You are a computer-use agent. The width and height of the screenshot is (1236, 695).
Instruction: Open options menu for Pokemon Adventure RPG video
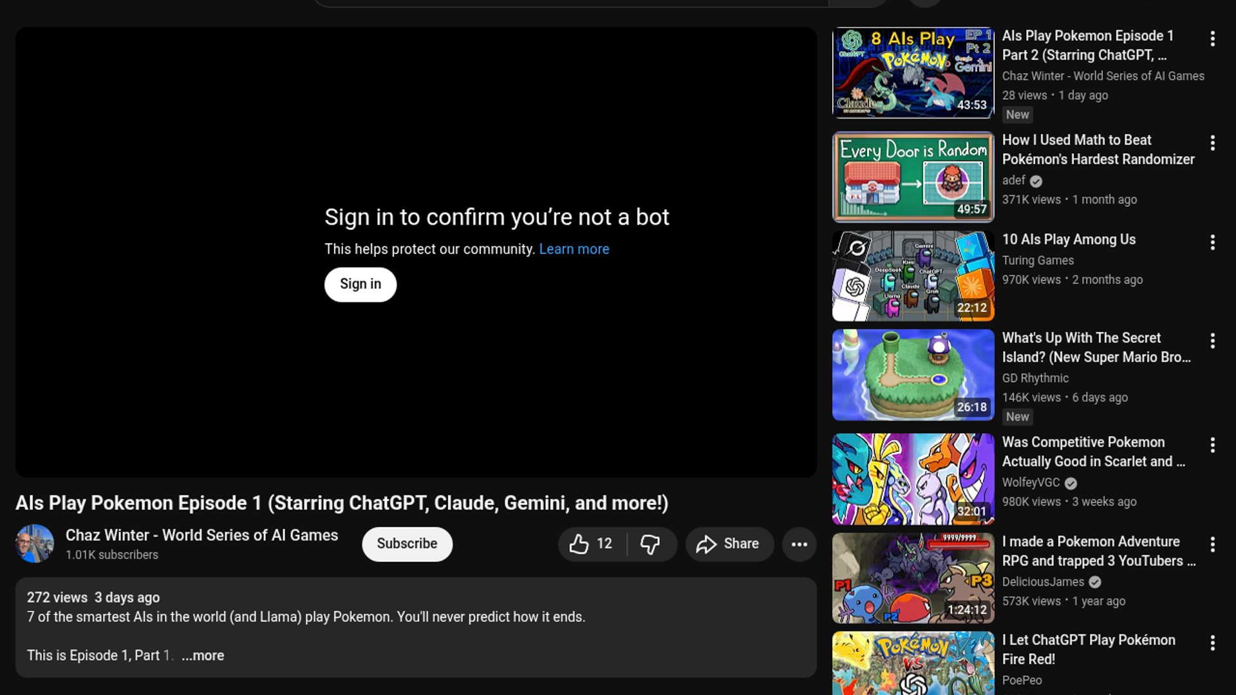pyautogui.click(x=1212, y=544)
